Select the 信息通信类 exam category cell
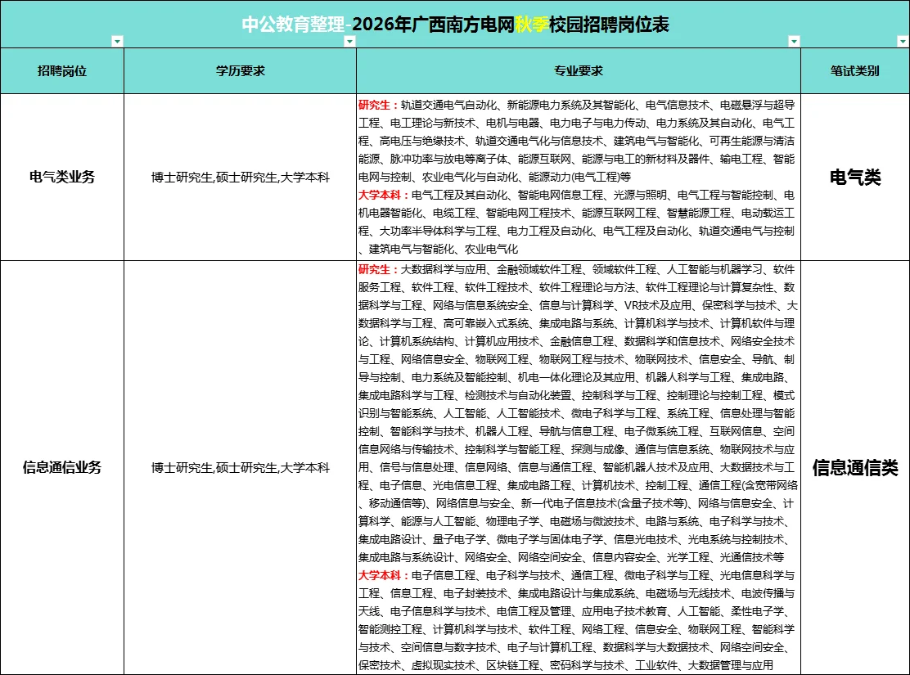 tap(855, 468)
